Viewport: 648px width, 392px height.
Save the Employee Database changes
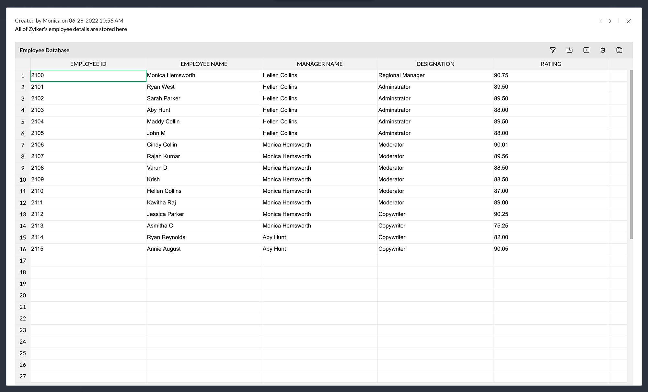(619, 50)
